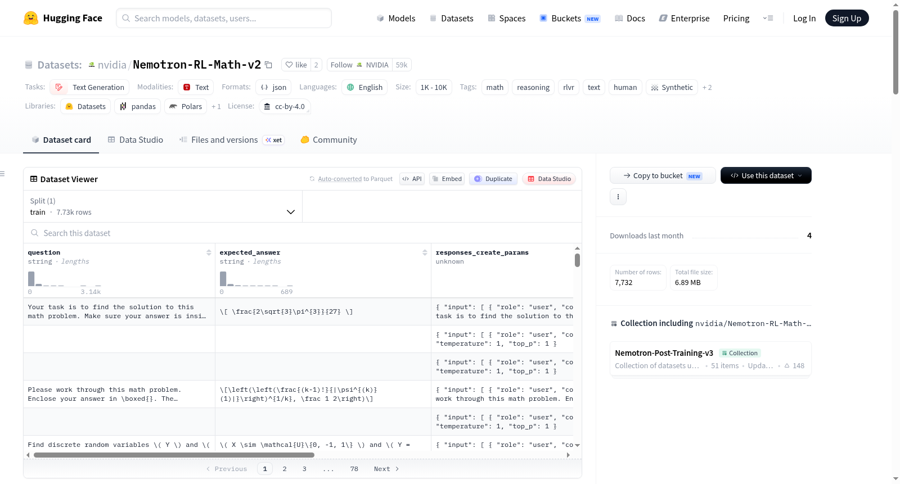Open the cc-by-4.0 license tag
The width and height of the screenshot is (900, 484).
285,106
